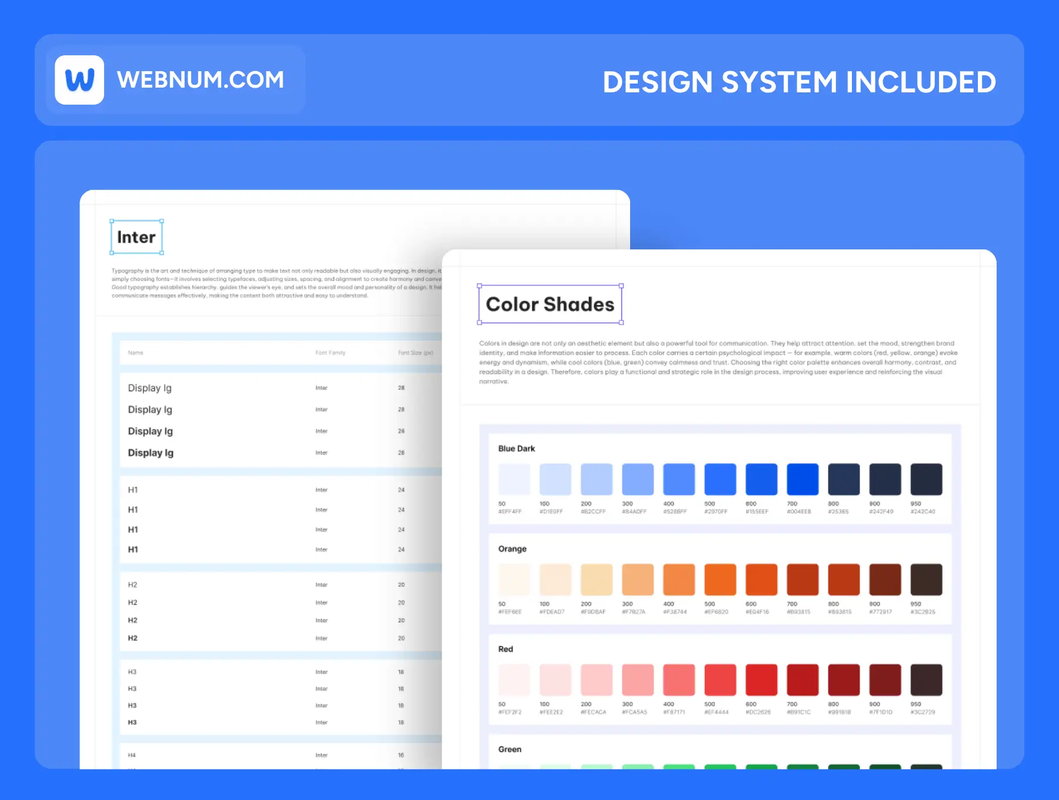Select the Color Shades title box
1059x800 pixels.
click(550, 304)
